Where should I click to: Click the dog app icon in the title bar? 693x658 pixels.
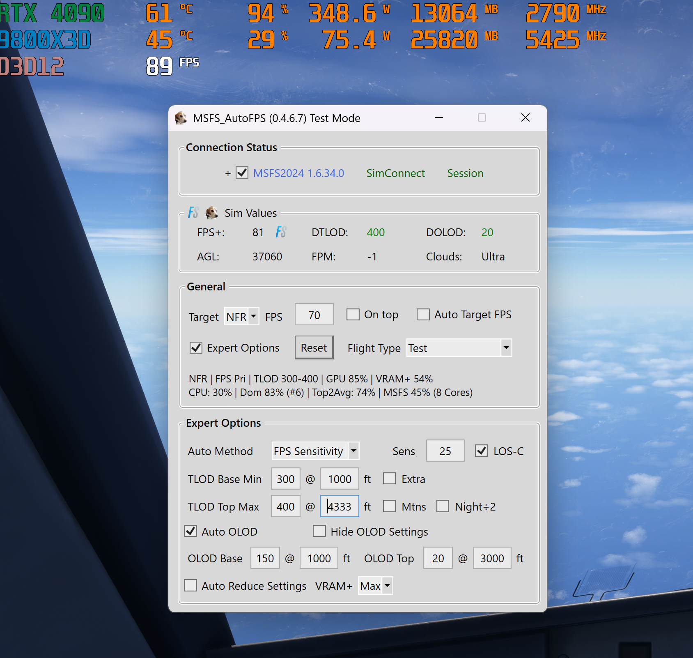pyautogui.click(x=181, y=118)
